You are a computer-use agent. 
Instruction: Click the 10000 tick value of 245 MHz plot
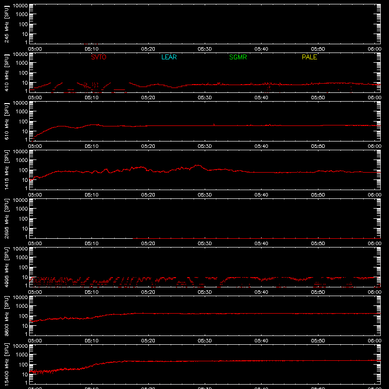click(x=20, y=6)
